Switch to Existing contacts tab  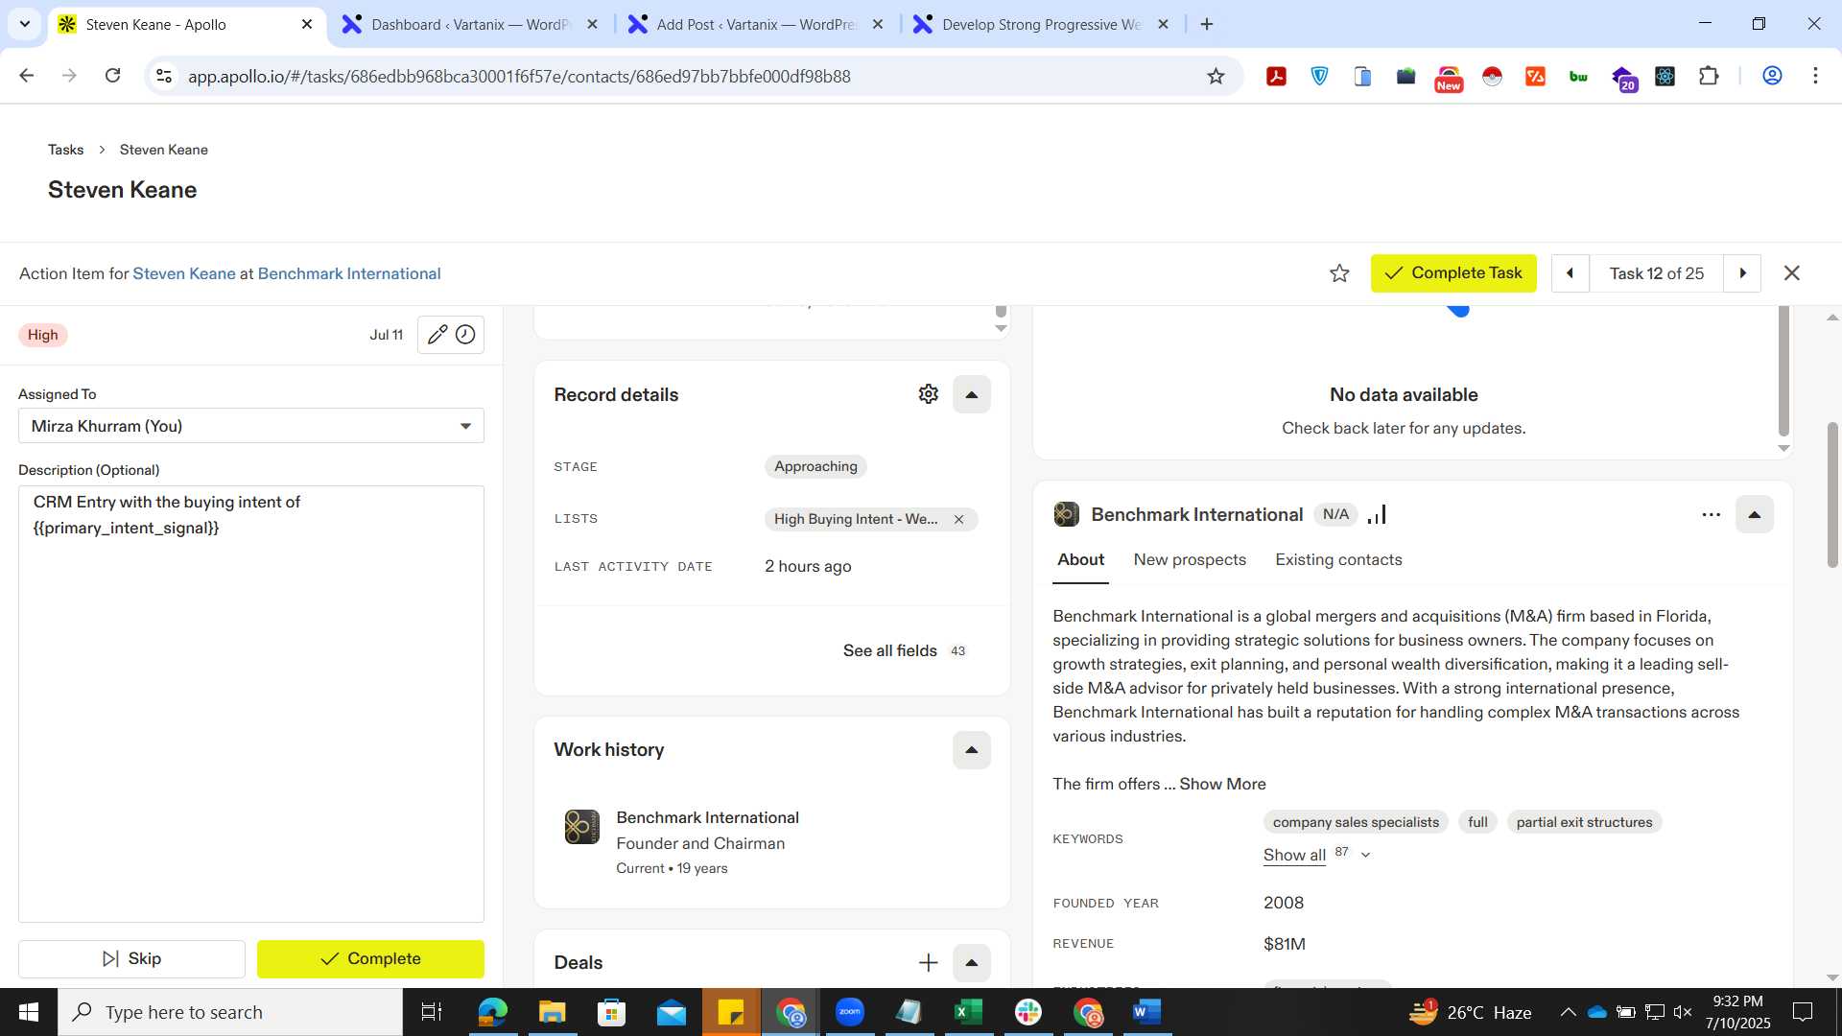(1338, 560)
